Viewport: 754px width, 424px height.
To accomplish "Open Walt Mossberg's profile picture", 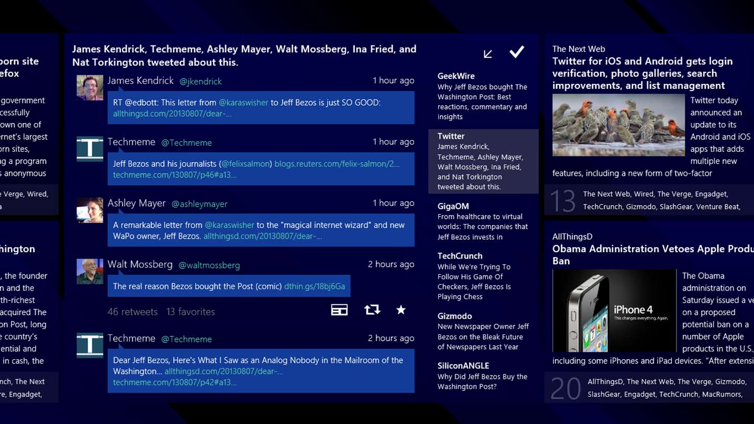I will point(90,271).
